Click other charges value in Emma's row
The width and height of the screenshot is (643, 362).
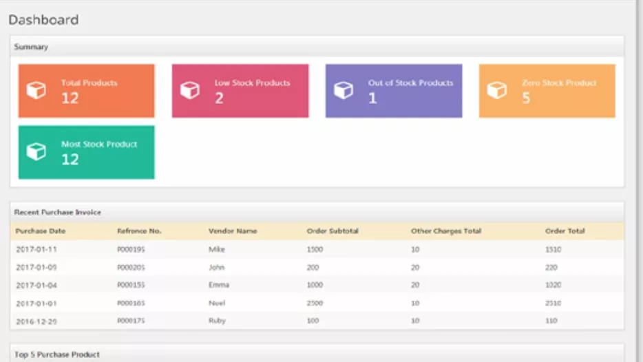click(415, 285)
